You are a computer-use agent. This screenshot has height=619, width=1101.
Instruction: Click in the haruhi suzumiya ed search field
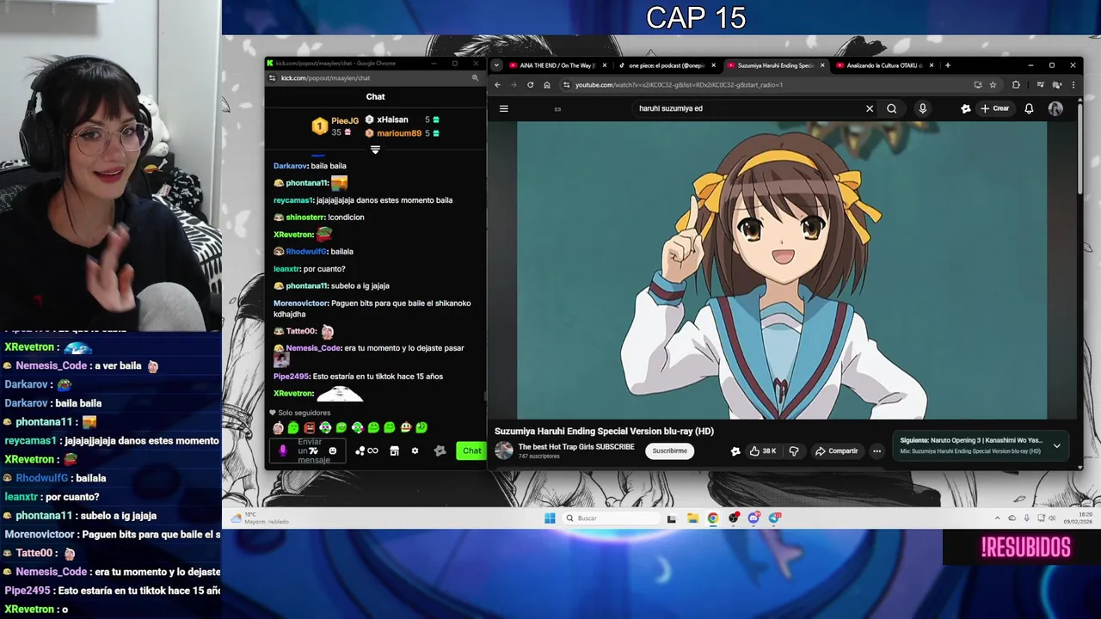click(747, 108)
